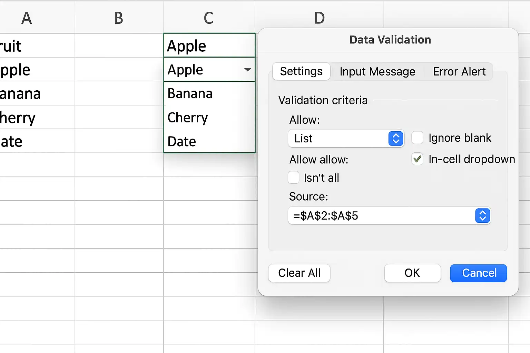Select the Settings tab
This screenshot has height=353, width=530.
(301, 71)
